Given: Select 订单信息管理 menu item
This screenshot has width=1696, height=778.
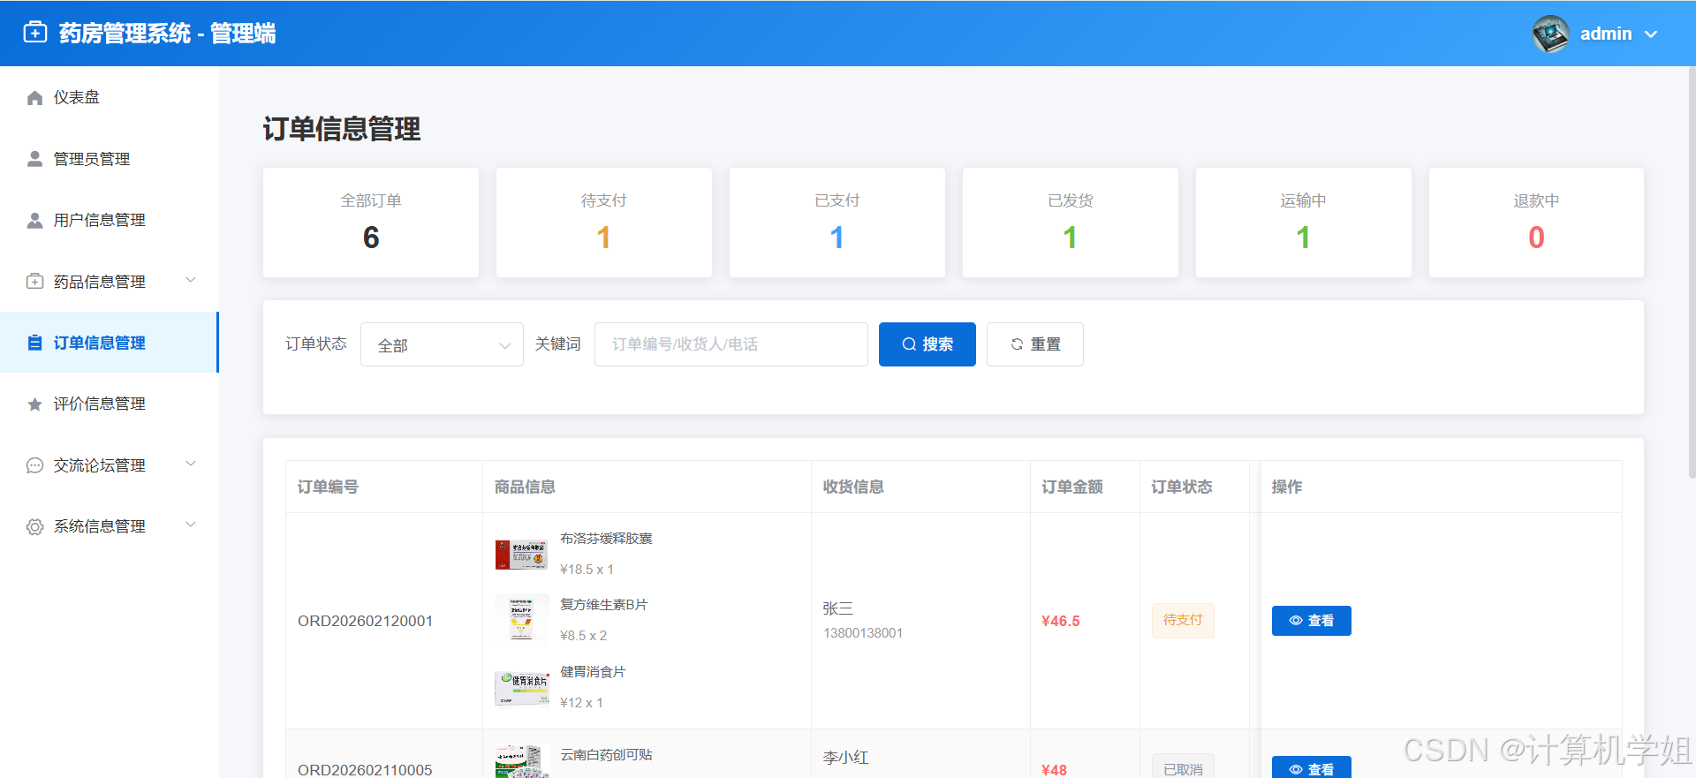Looking at the screenshot, I should (110, 343).
